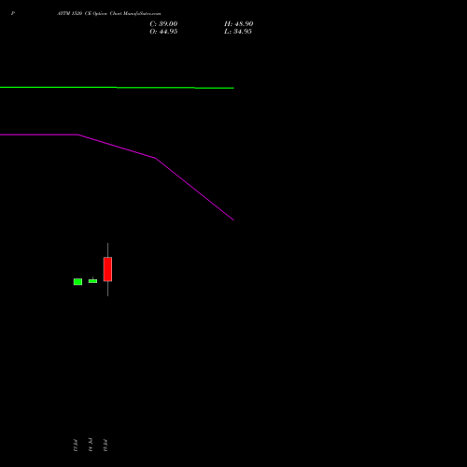Click the open value O: 44.95
The width and height of the screenshot is (467, 467).
(163, 32)
